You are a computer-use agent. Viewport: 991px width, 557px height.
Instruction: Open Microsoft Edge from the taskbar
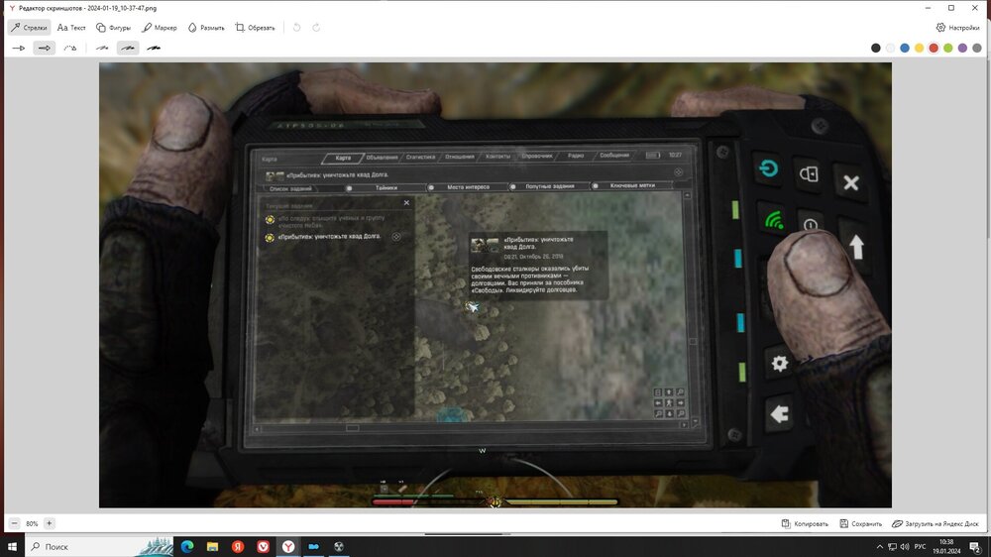(187, 546)
